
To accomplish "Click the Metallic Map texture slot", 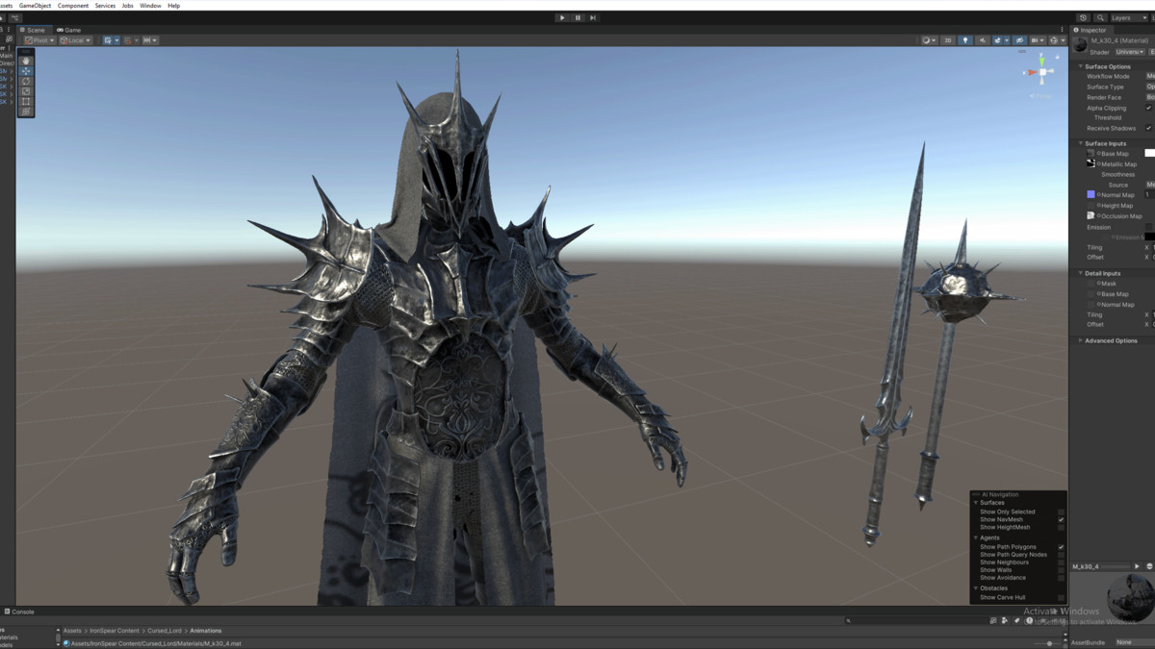I will coord(1091,163).
